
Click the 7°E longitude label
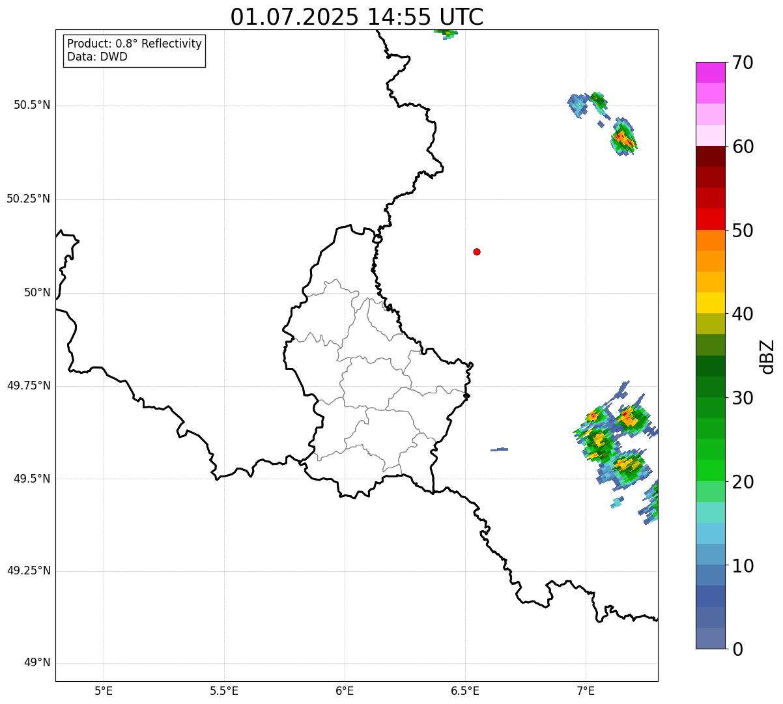point(586,691)
